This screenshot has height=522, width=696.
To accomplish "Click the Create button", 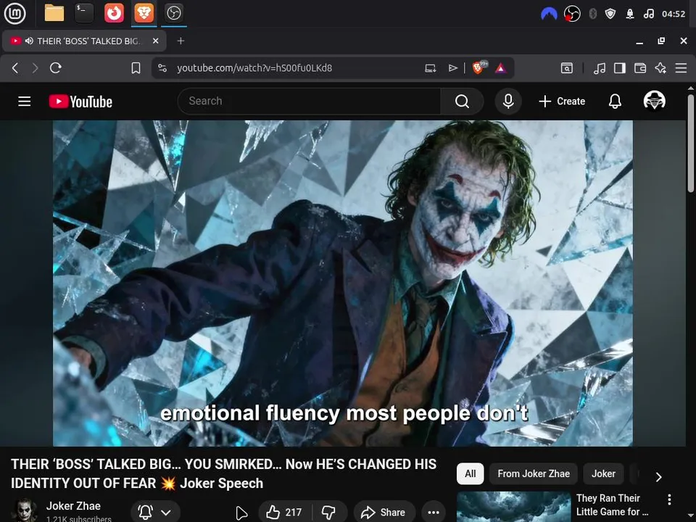I will [561, 101].
